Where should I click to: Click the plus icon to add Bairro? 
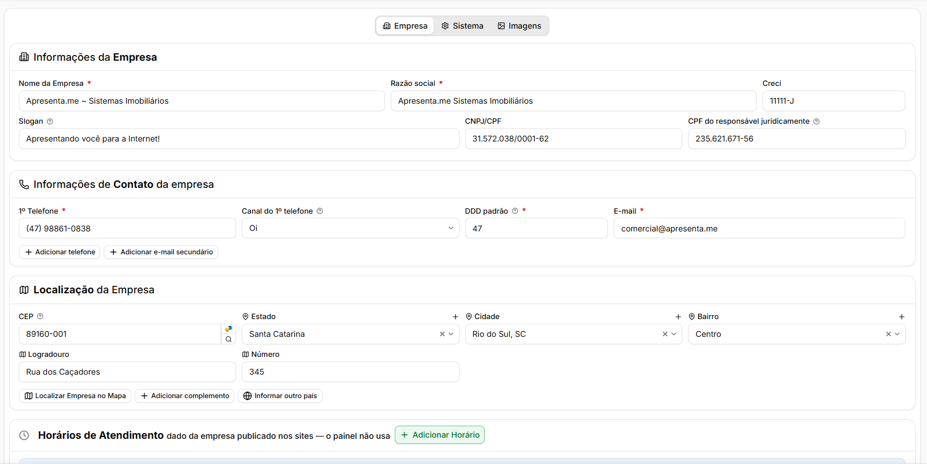pos(902,317)
